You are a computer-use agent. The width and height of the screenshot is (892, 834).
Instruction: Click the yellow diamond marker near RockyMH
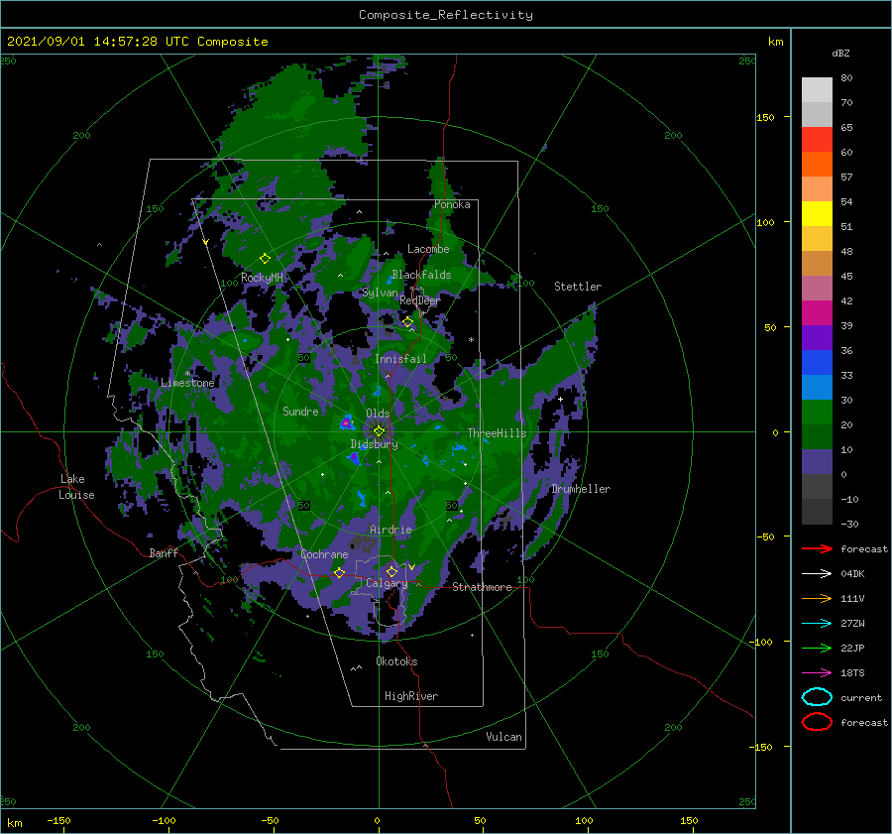265,259
